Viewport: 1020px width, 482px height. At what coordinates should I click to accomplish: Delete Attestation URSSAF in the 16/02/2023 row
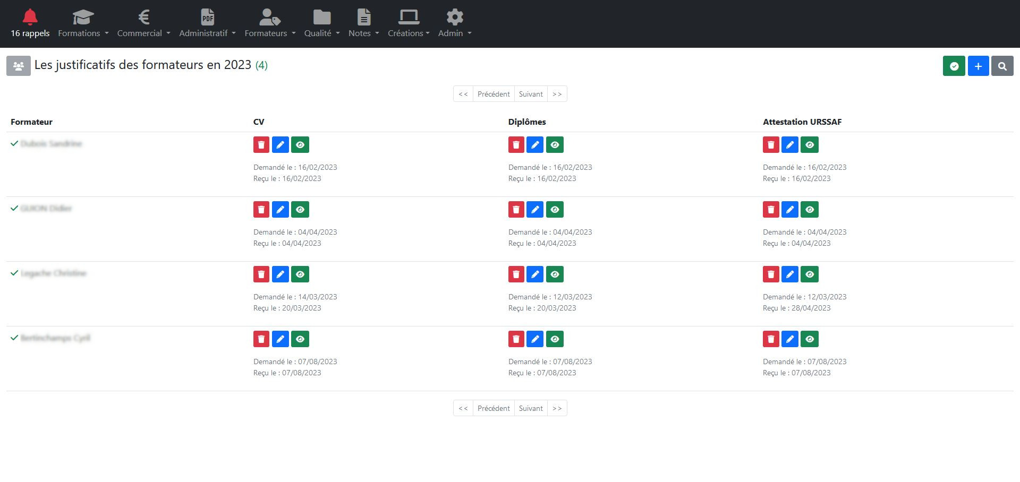(x=771, y=145)
